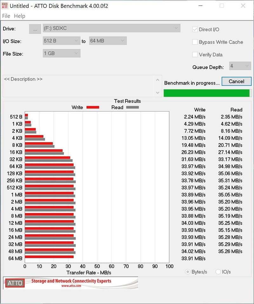The width and height of the screenshot is (254, 304).
Task: Click the 26.23 MB/s write value
Action: pos(193,152)
